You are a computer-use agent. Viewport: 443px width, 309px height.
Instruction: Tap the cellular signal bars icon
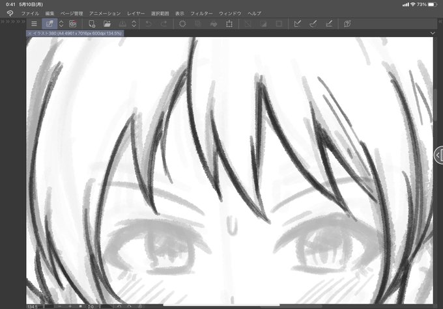point(406,5)
